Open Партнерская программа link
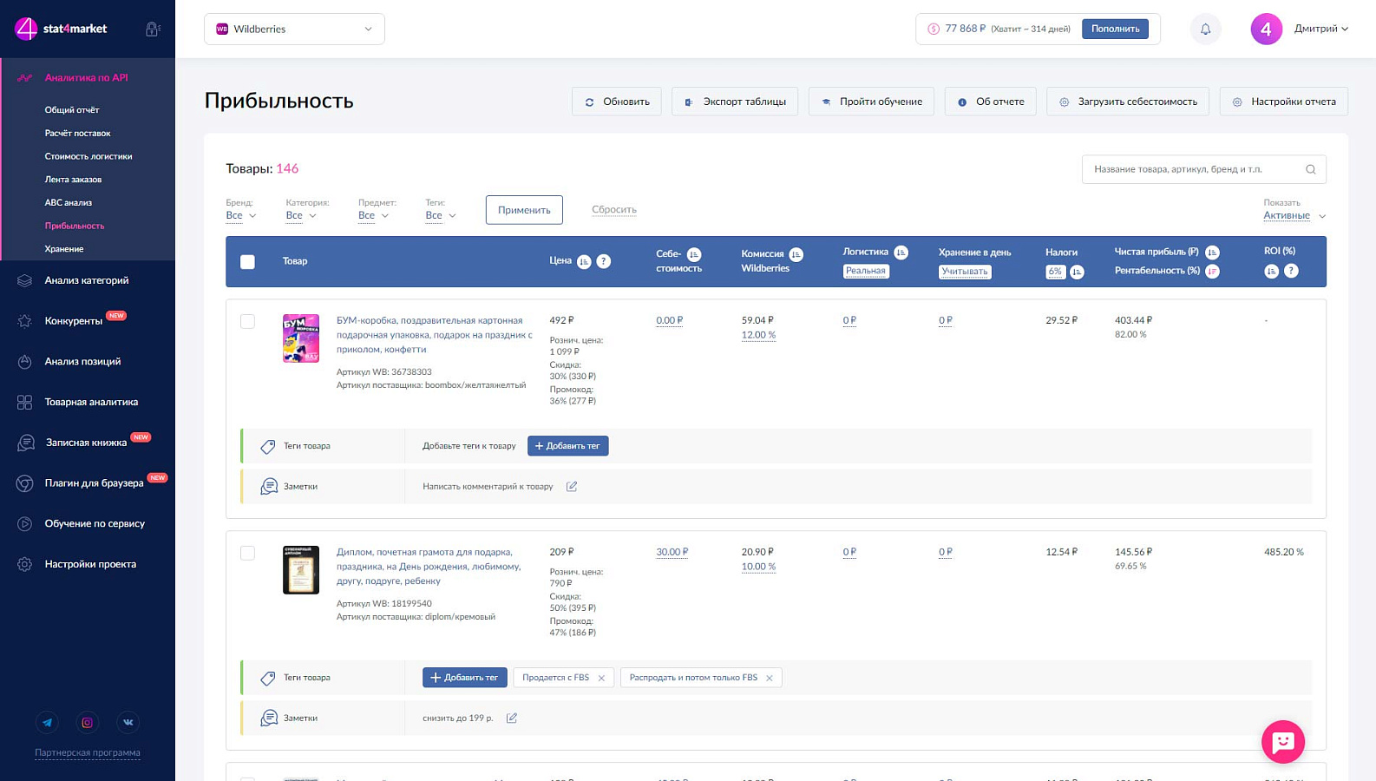The image size is (1376, 781). (88, 753)
